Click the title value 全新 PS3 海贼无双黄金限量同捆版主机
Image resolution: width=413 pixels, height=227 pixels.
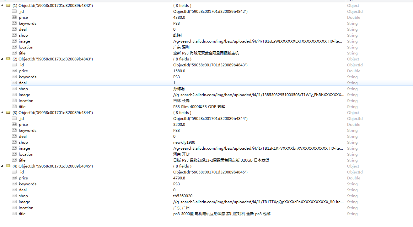[x=206, y=53]
